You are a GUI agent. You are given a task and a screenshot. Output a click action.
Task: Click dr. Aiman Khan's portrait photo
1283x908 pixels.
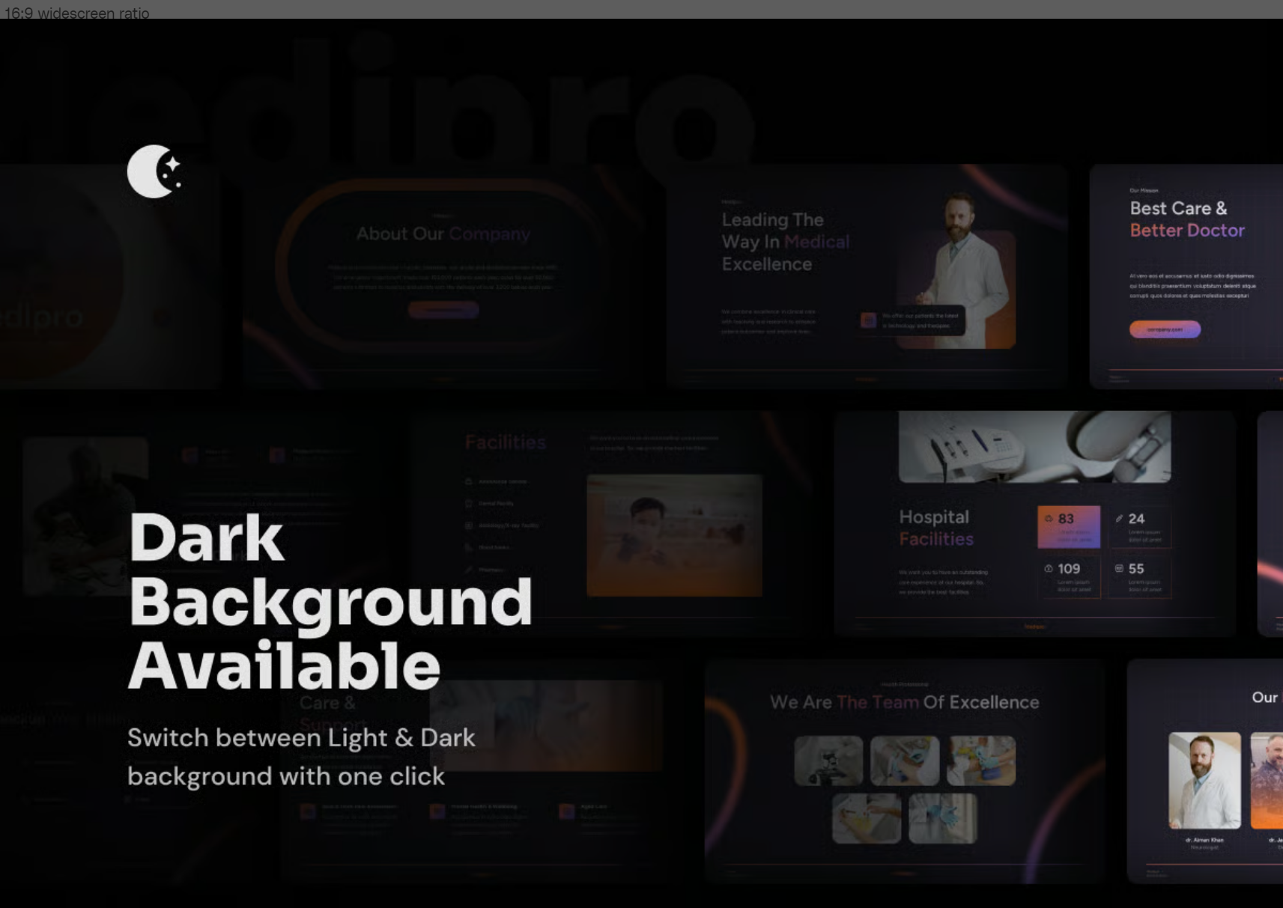click(x=1204, y=781)
